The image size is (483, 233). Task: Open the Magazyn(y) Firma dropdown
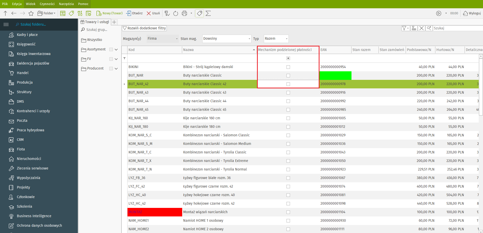pos(163,39)
